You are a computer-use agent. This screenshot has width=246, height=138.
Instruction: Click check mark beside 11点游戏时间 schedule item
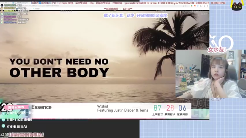coord(3,120)
